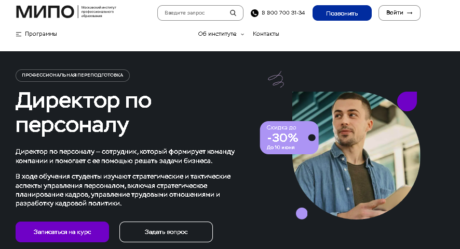460x249 pixels.
Task: Focus the Введите запрос search field
Action: click(x=196, y=13)
